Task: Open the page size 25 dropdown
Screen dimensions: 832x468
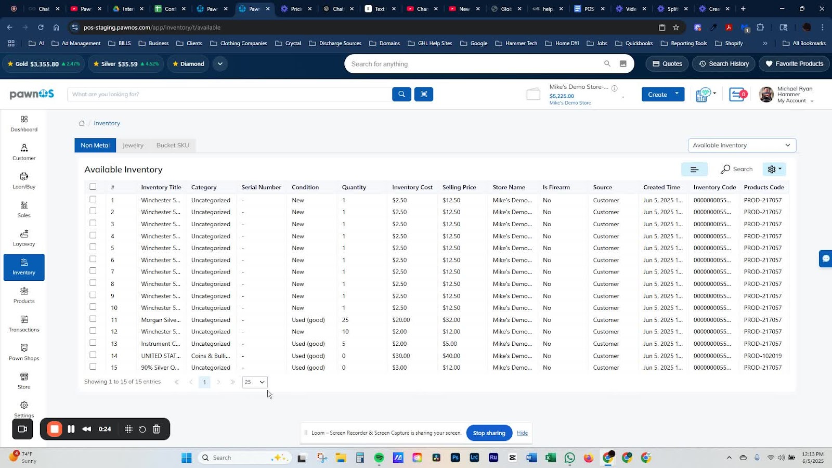Action: point(255,382)
